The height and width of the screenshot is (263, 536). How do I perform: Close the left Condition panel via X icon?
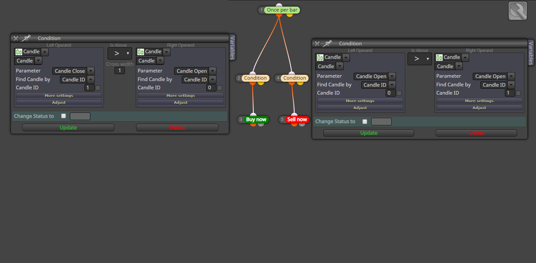(16, 38)
